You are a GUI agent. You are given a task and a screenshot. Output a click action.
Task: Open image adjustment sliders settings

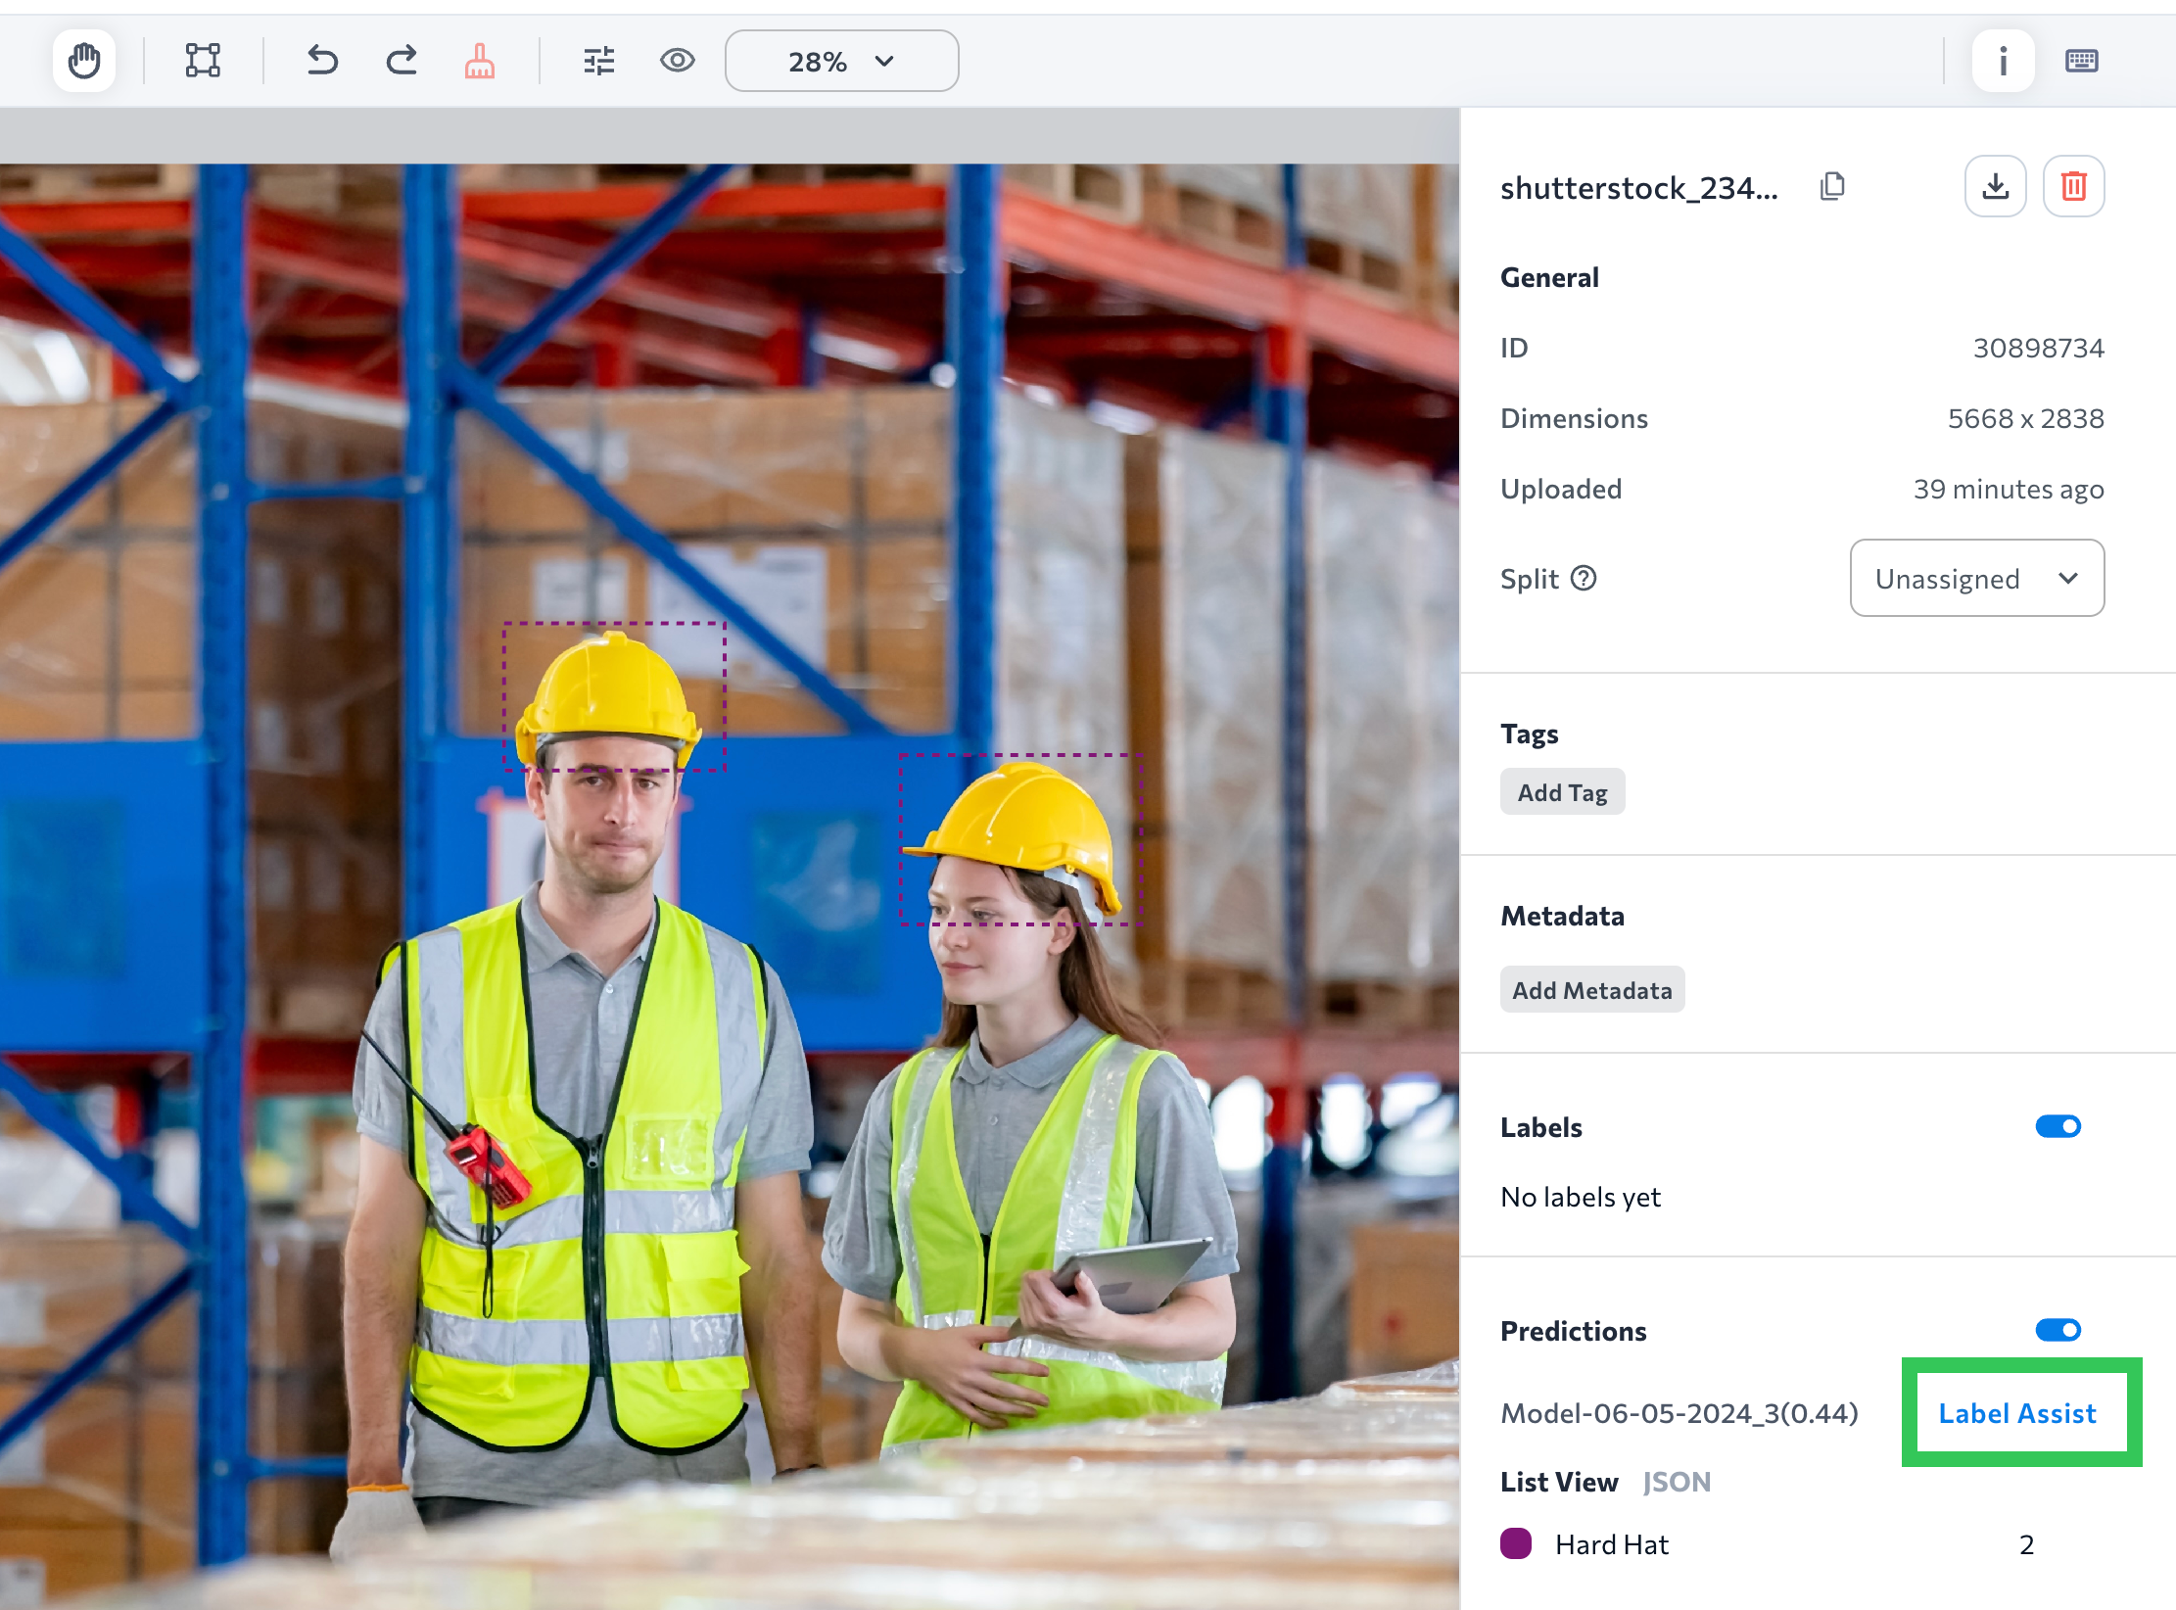coord(598,61)
